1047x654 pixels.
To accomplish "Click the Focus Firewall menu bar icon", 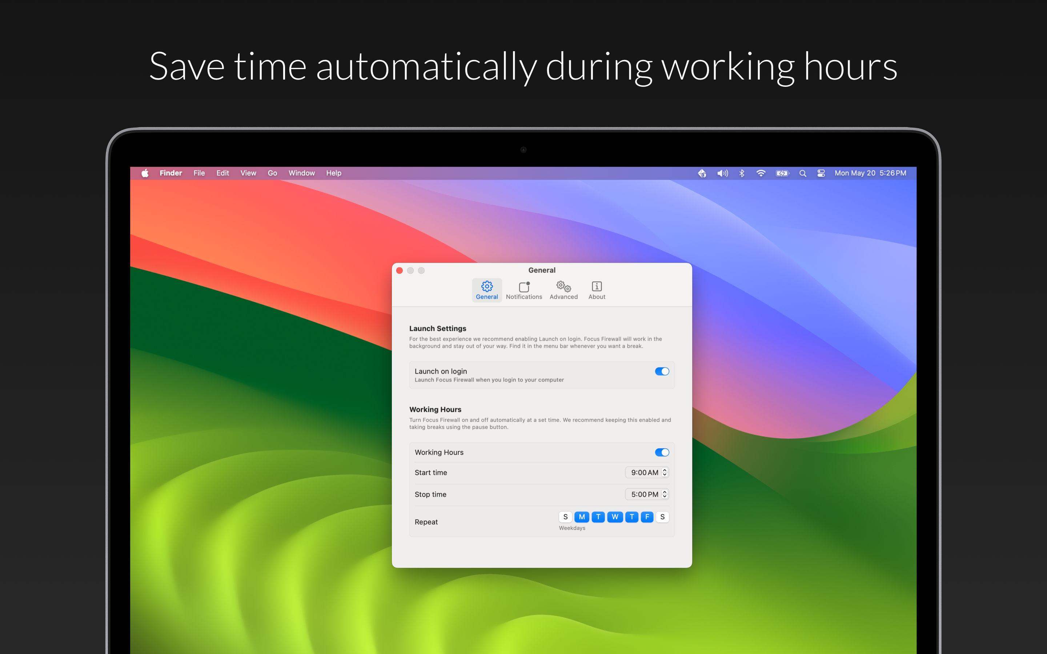I will 702,173.
